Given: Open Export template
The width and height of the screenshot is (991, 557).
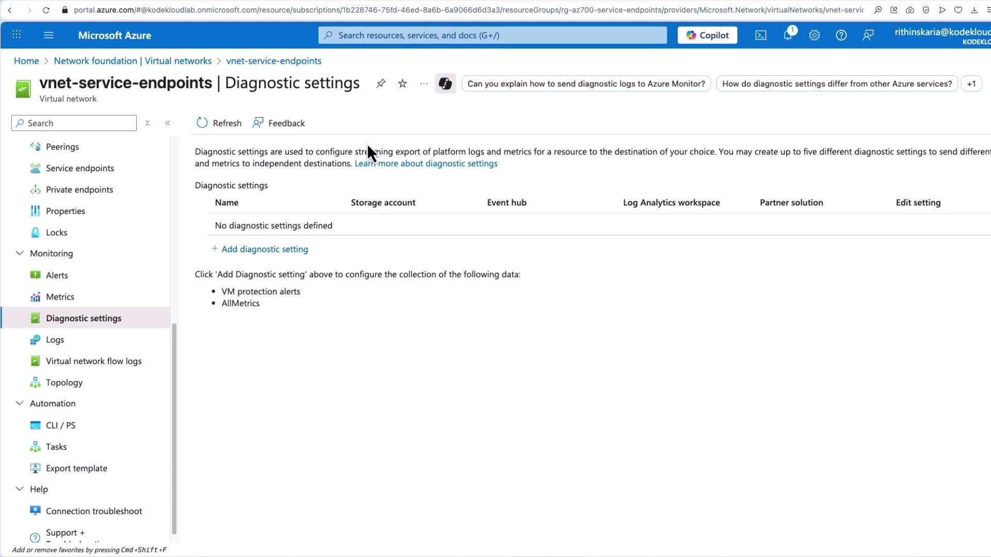Looking at the screenshot, I should (76, 468).
